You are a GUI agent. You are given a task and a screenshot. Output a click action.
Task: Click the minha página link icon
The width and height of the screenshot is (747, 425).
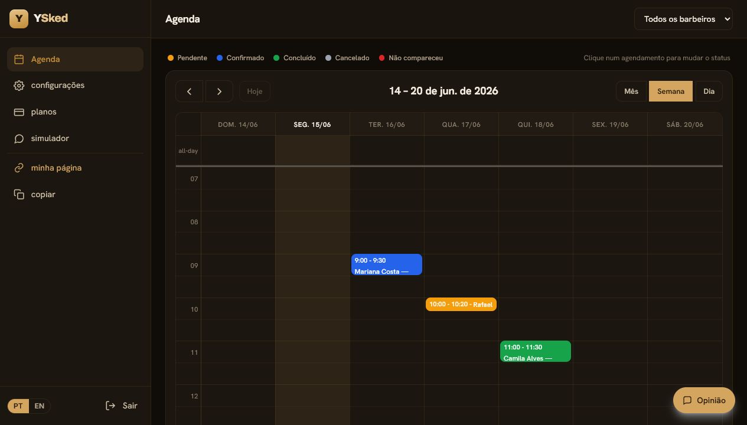[19, 168]
